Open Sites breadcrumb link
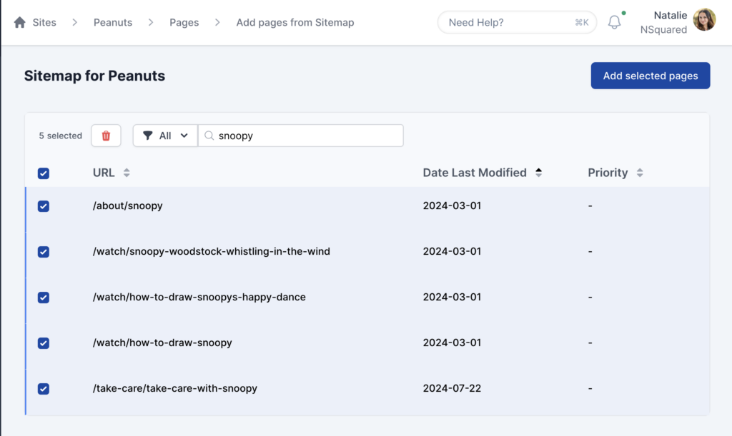Screen dimensions: 732x436 coord(44,22)
